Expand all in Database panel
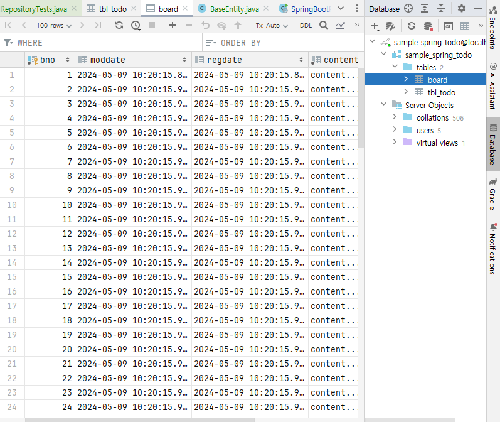500x422 pixels. 425,8
